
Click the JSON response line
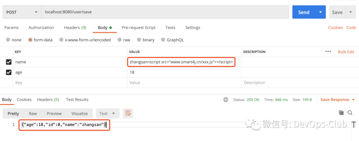click(x=64, y=125)
